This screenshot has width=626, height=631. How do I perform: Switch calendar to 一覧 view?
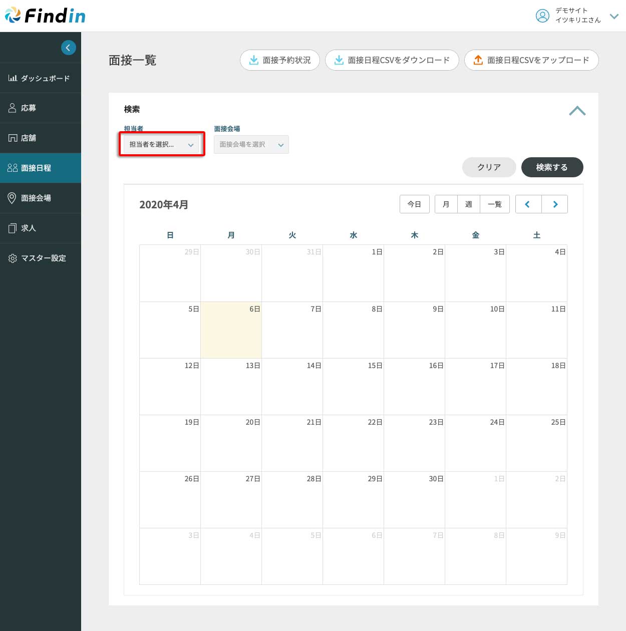pyautogui.click(x=495, y=204)
